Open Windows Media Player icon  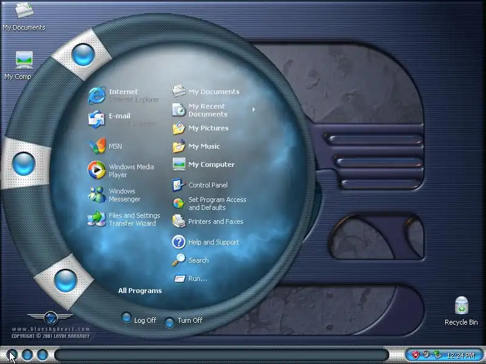97,170
